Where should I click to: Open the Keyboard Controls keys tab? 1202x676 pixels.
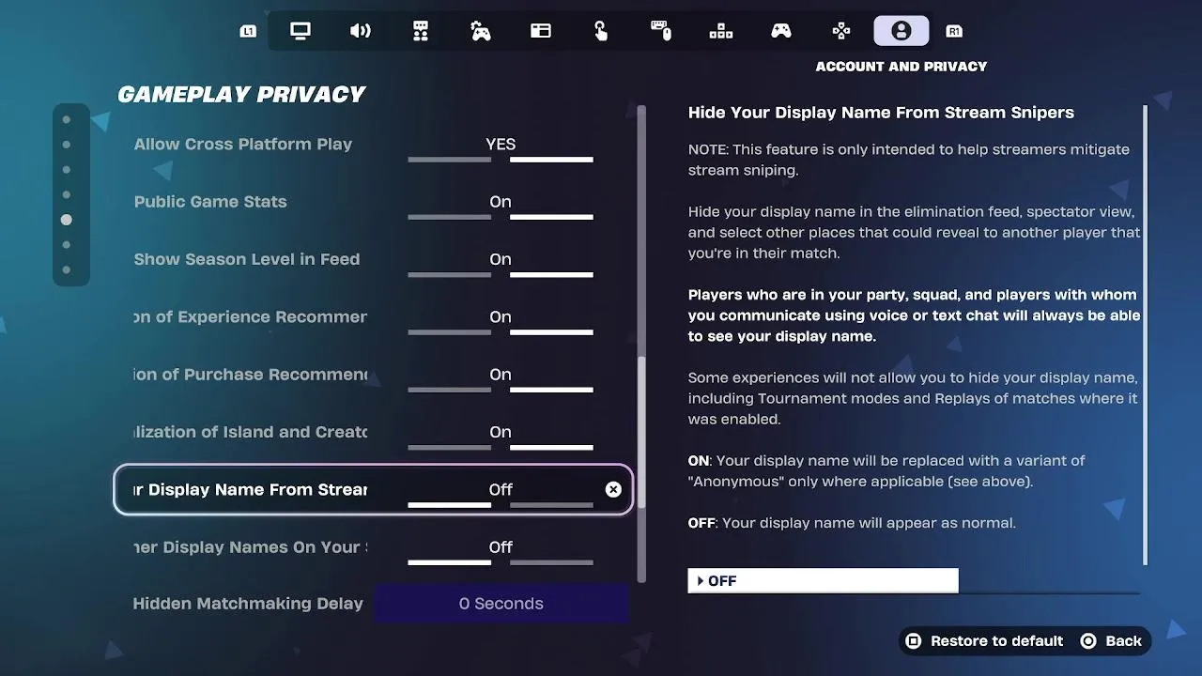[721, 31]
